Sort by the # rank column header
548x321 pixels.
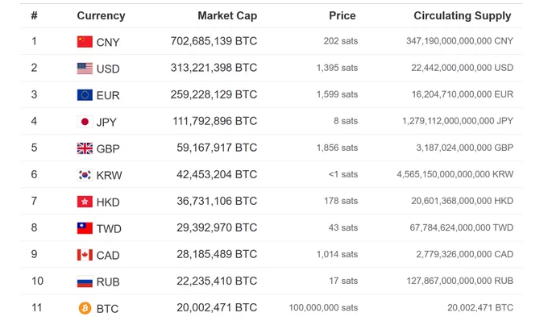pos(34,16)
